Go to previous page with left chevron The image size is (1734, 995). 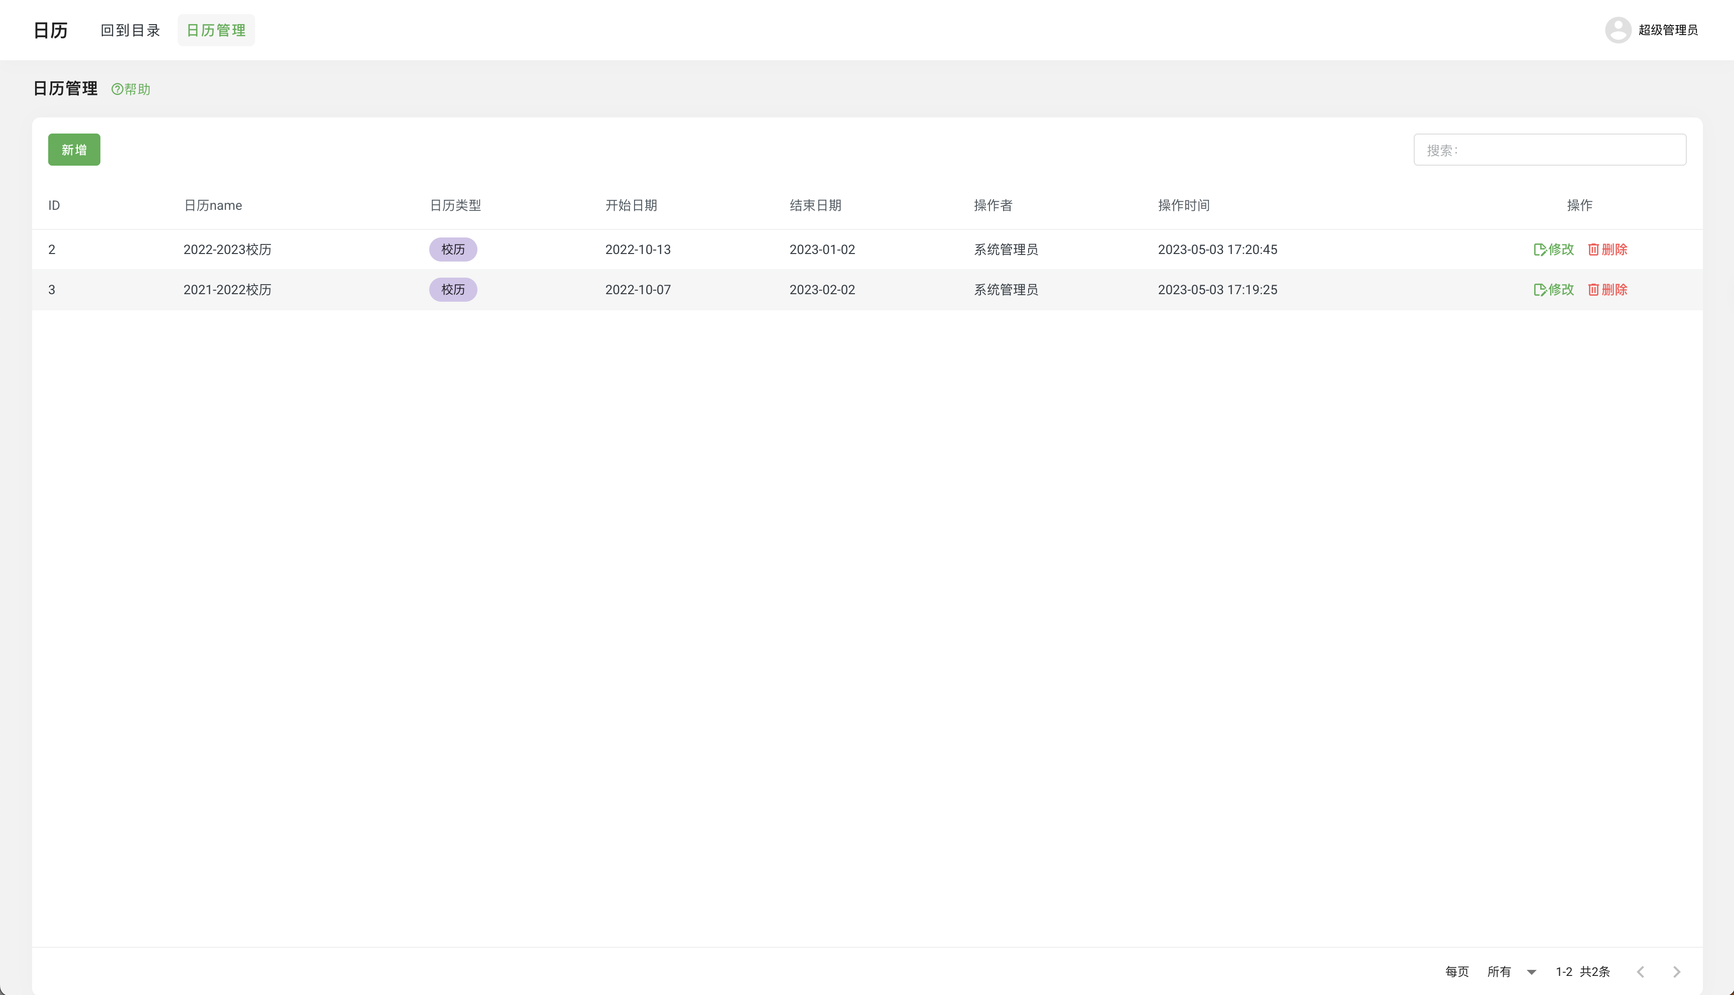(1641, 971)
